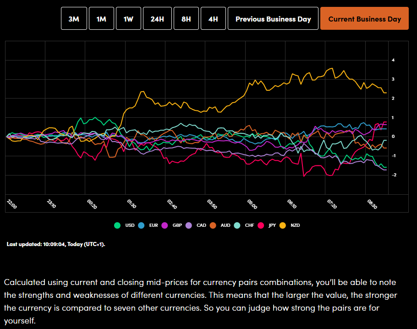This screenshot has height=329, width=417.
Task: Click the 22:00 start time label
Action: [x=12, y=204]
